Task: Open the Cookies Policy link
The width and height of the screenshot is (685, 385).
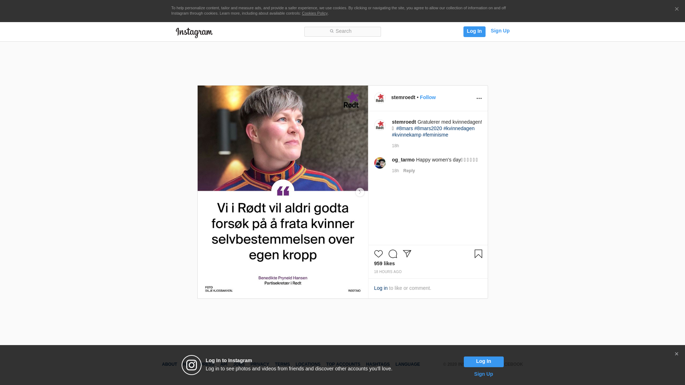Action: [x=314, y=13]
